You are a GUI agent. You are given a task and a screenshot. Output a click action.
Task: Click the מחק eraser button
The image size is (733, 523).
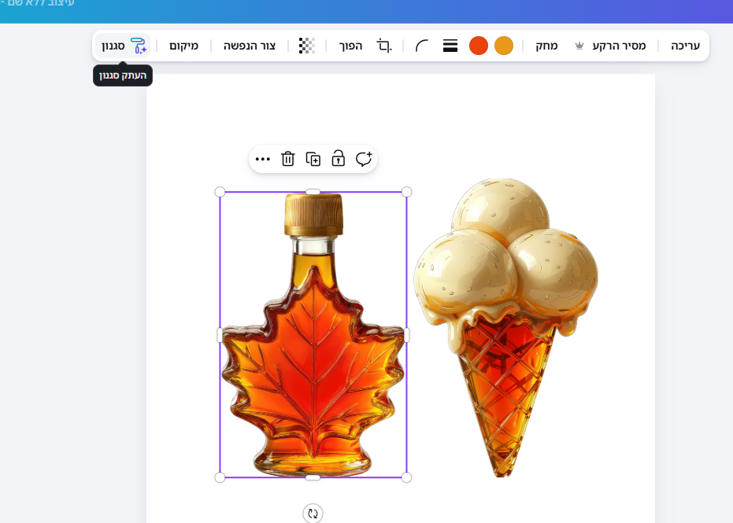coord(546,46)
